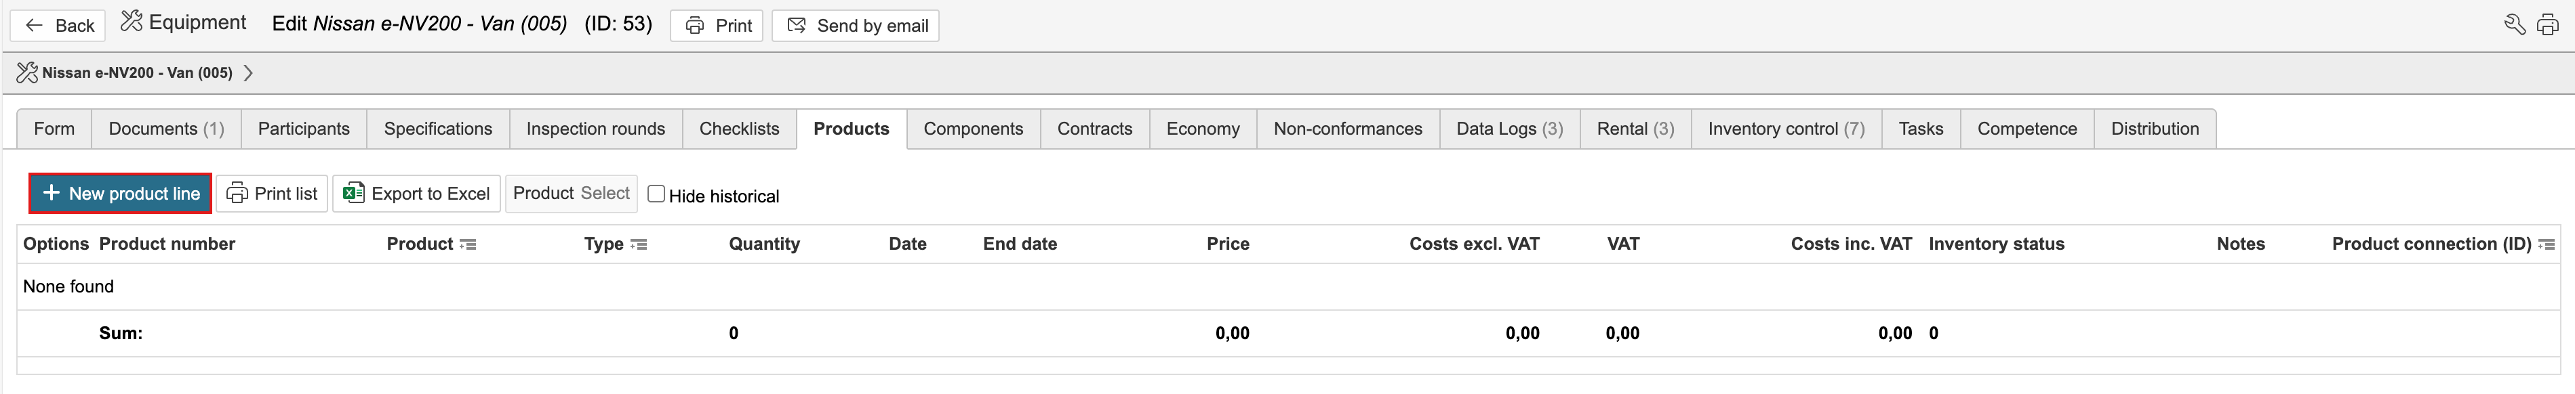Click Print button next to the title
The width and height of the screenshot is (2575, 394).
tap(717, 26)
